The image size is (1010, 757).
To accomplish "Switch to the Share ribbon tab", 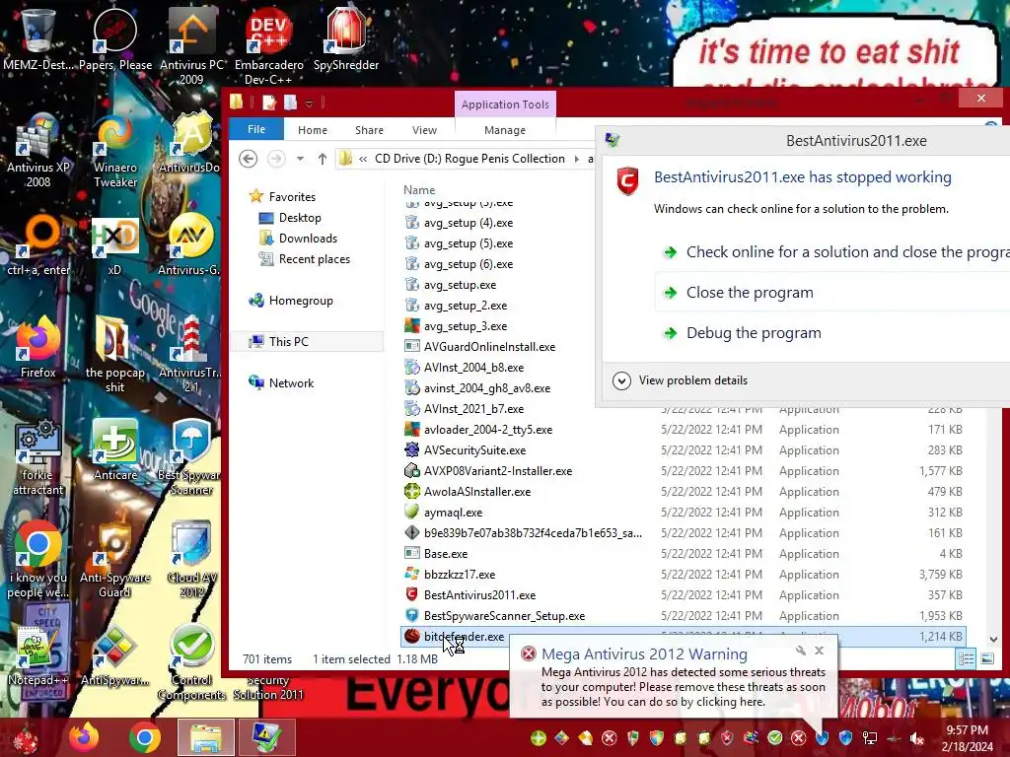I will (369, 130).
